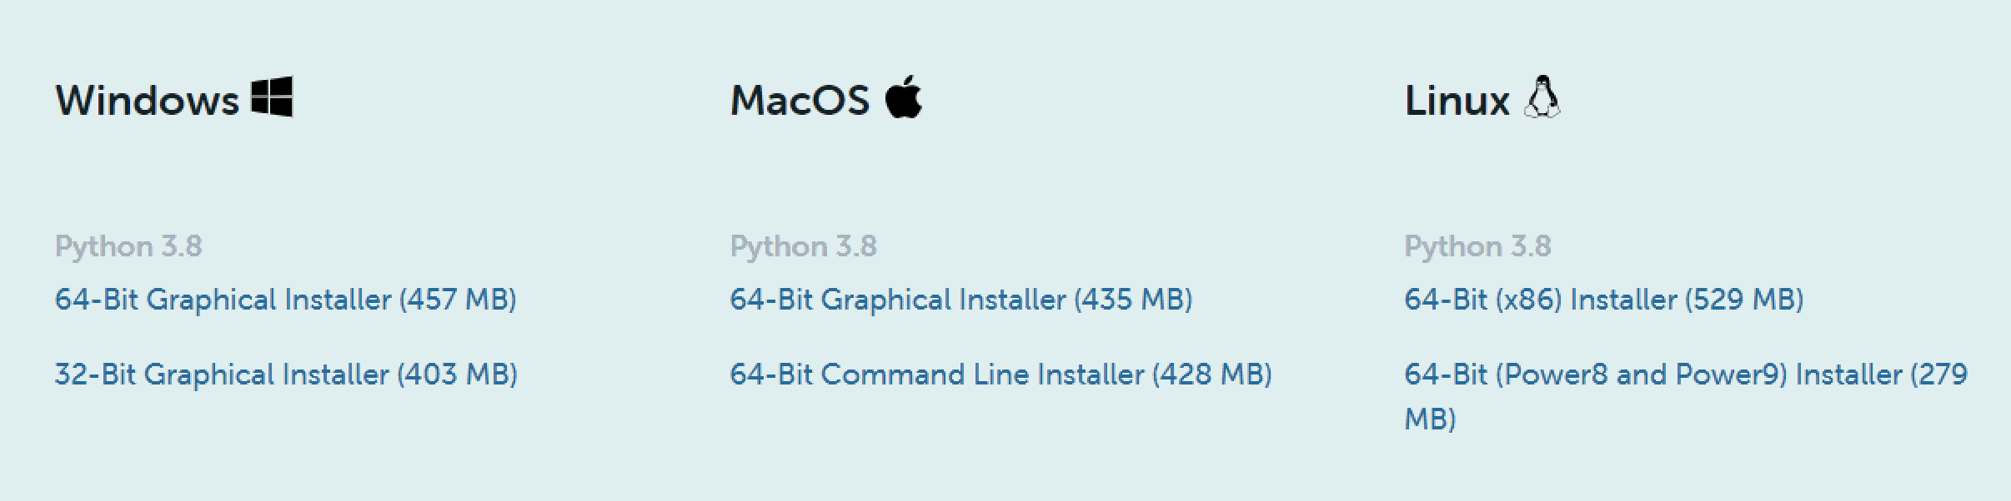This screenshot has width=2011, height=501.
Task: Click the '428 MB' size in MacOS link
Action: point(1212,375)
